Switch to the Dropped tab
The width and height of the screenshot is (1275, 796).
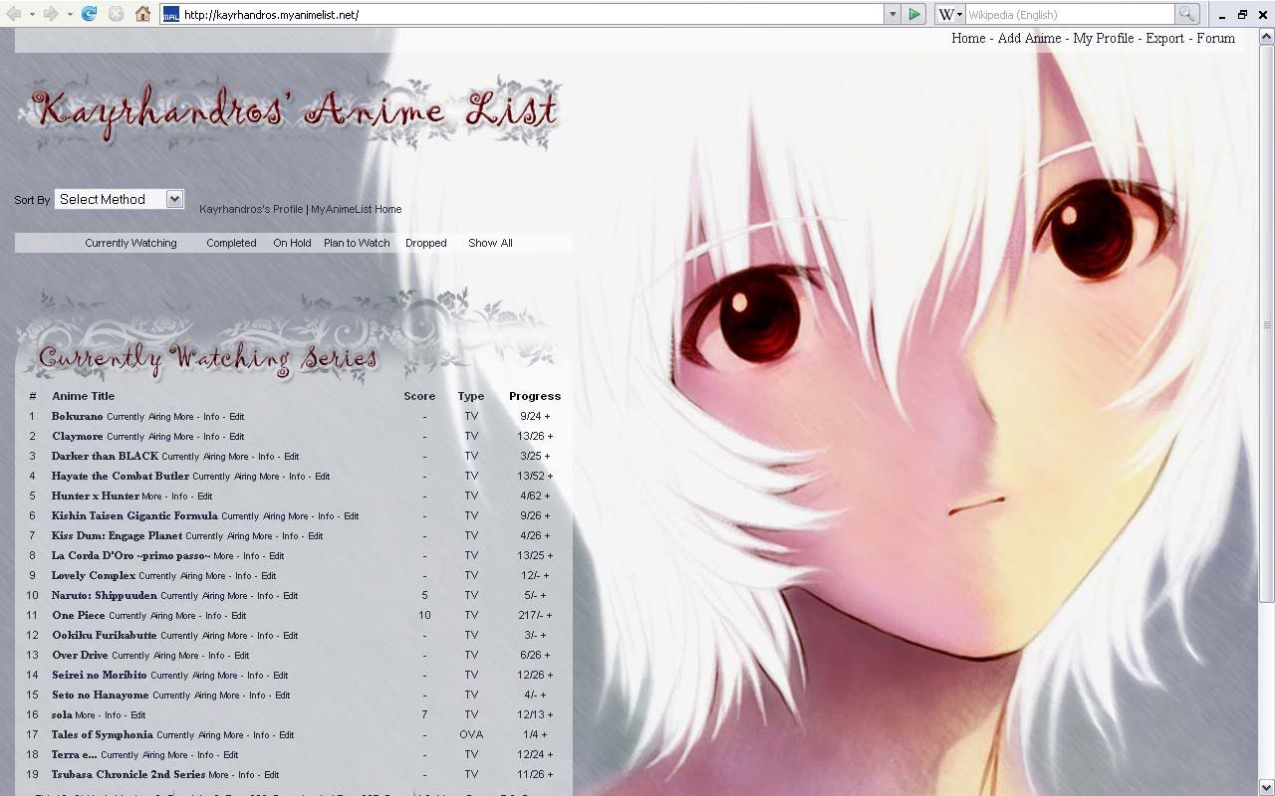pos(425,243)
